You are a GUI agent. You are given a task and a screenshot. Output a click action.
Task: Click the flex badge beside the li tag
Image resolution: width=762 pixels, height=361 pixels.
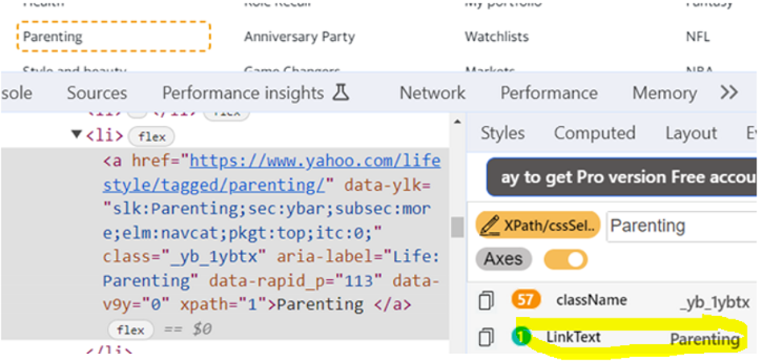click(x=151, y=136)
